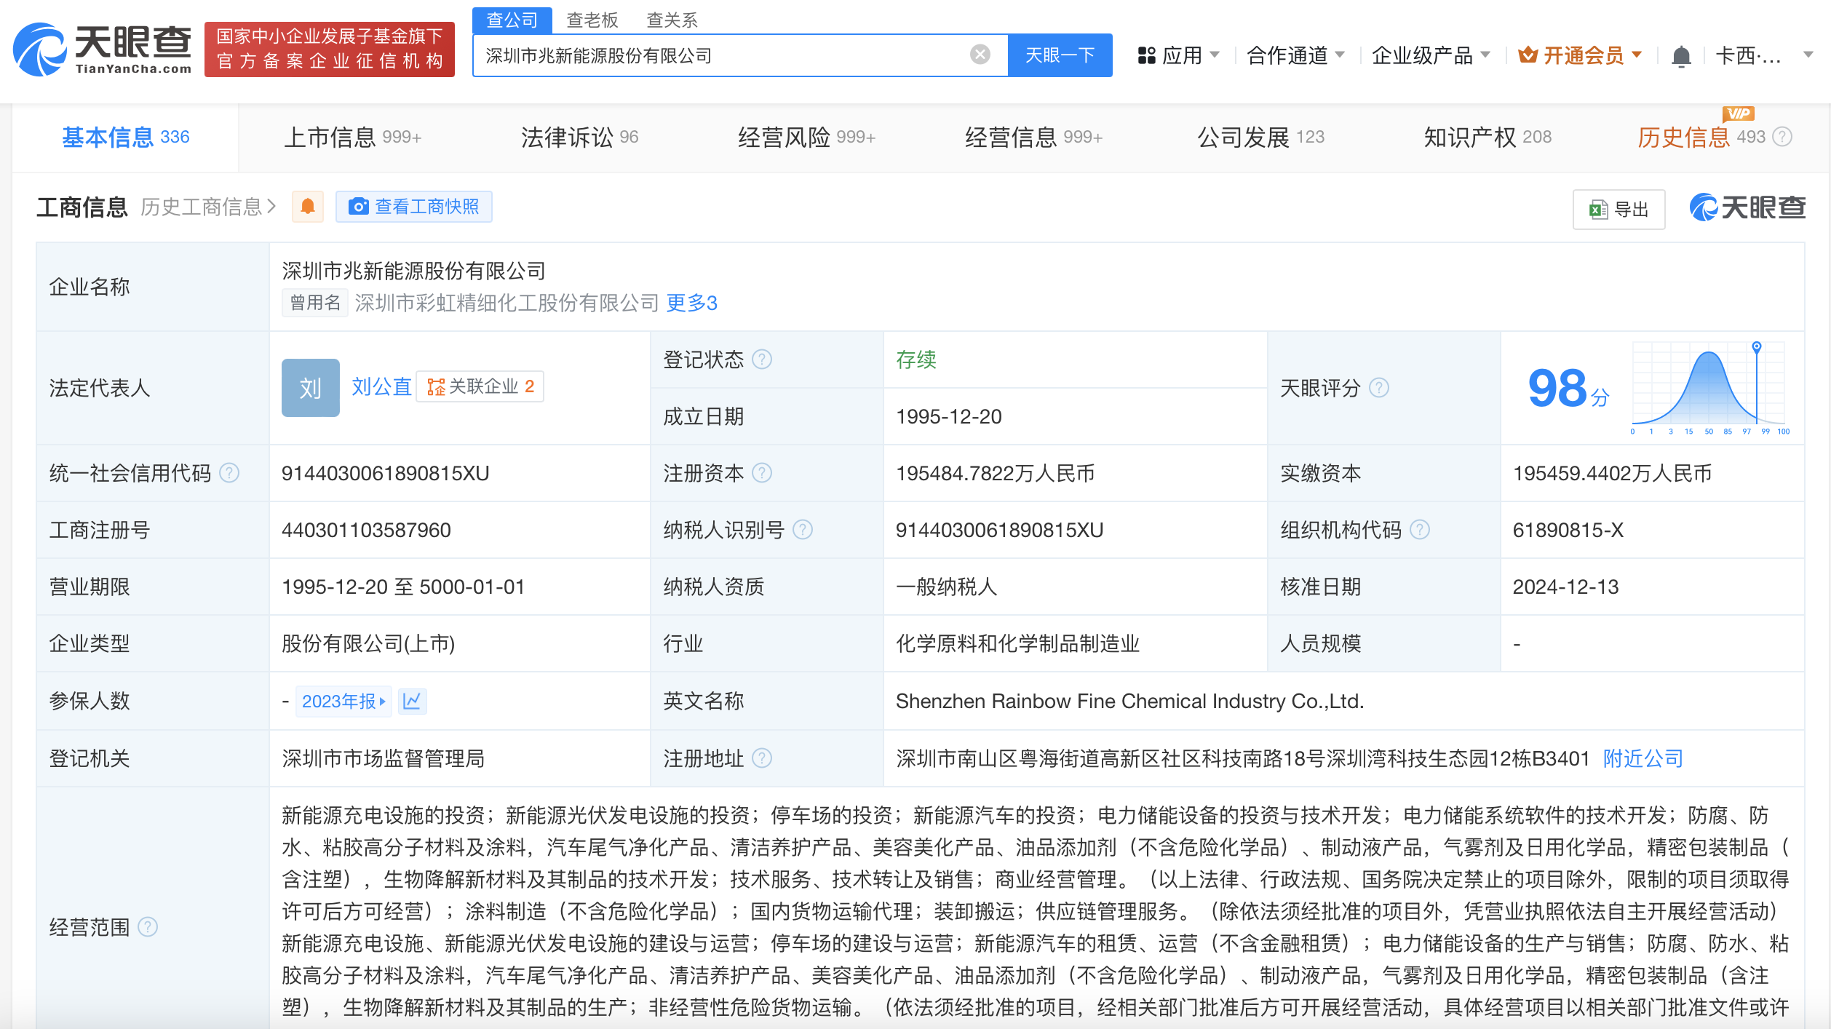Clear the search box with X icon
Viewport: 1831px width, 1029px height.
(980, 55)
